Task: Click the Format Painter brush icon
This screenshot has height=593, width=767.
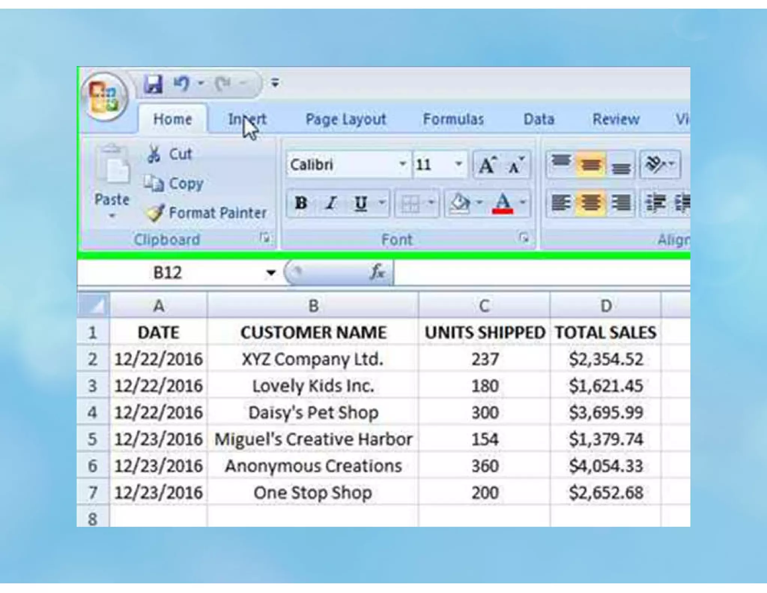Action: coord(155,213)
